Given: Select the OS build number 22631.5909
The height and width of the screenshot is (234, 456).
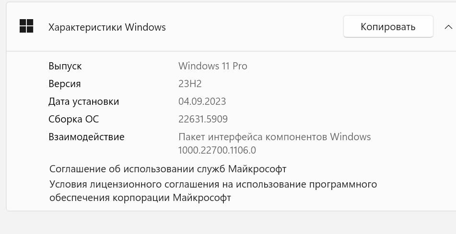Looking at the screenshot, I should click(203, 119).
